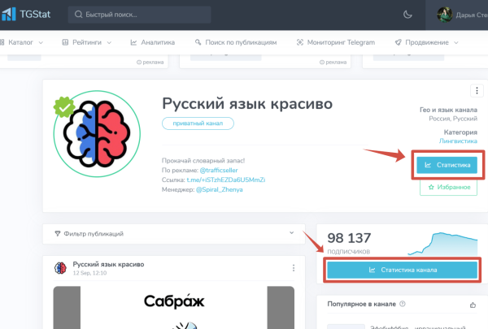This screenshot has height=329, width=488.
Task: Open the Лингвистика category link
Action: (458, 141)
